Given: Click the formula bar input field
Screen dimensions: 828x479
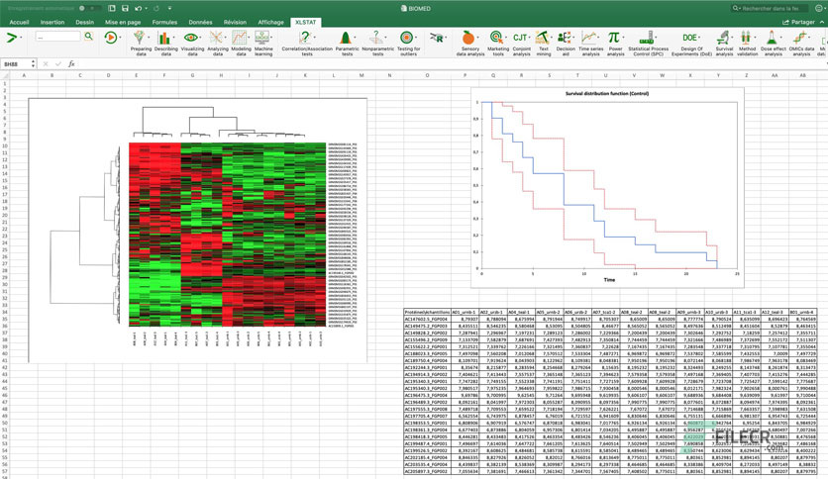Looking at the screenshot, I should (x=449, y=63).
